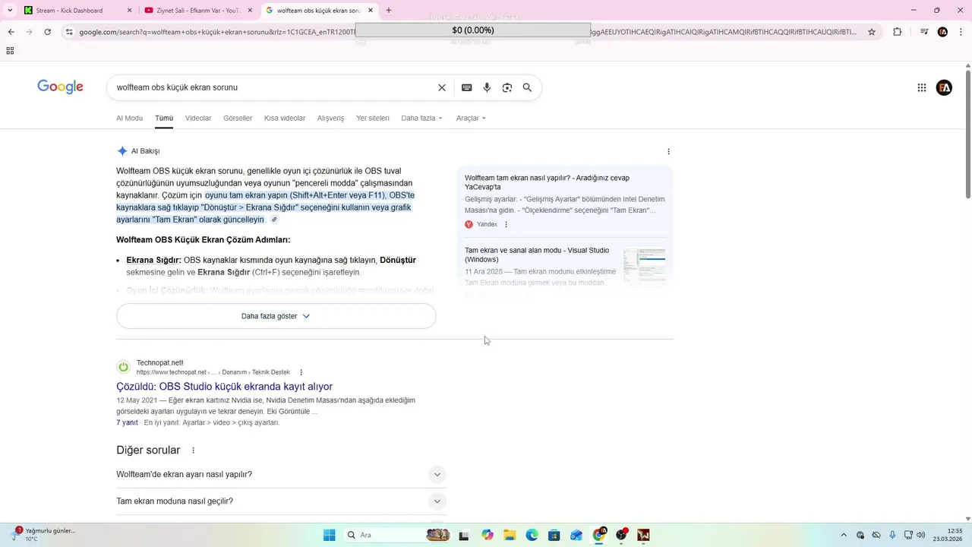Open File Explorer from the taskbar
Screen dimensions: 972x547
click(x=510, y=535)
